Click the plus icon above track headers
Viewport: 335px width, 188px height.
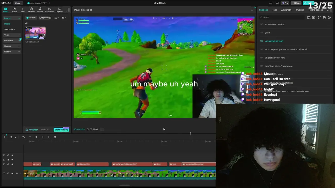4,137
